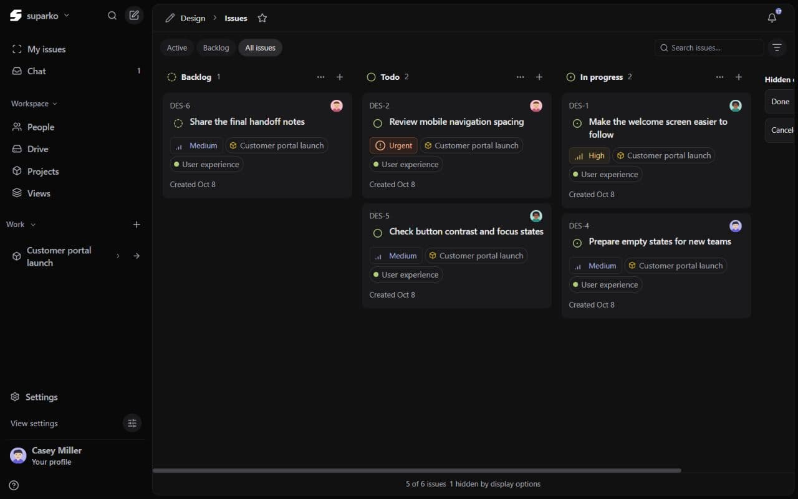798x499 pixels.
Task: Toggle status circle of Make the welcome screen issue
Action: (577, 123)
